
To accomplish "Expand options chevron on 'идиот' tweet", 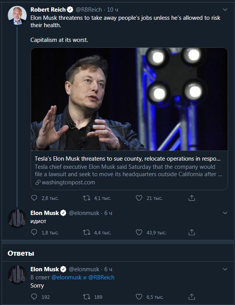I will tap(225, 213).
